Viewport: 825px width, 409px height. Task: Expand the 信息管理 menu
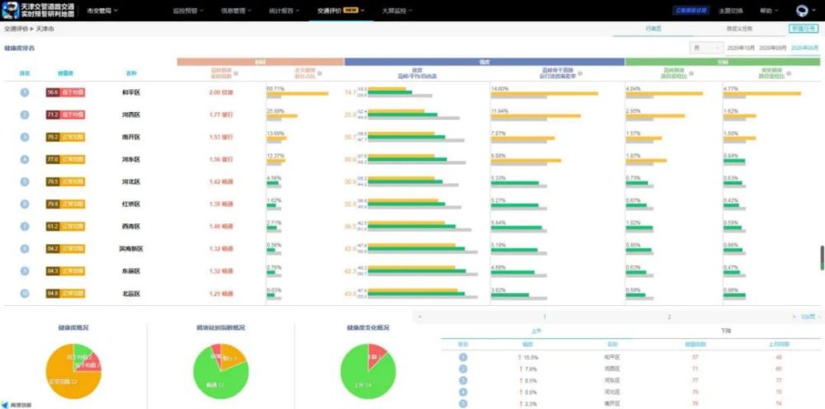tap(236, 11)
